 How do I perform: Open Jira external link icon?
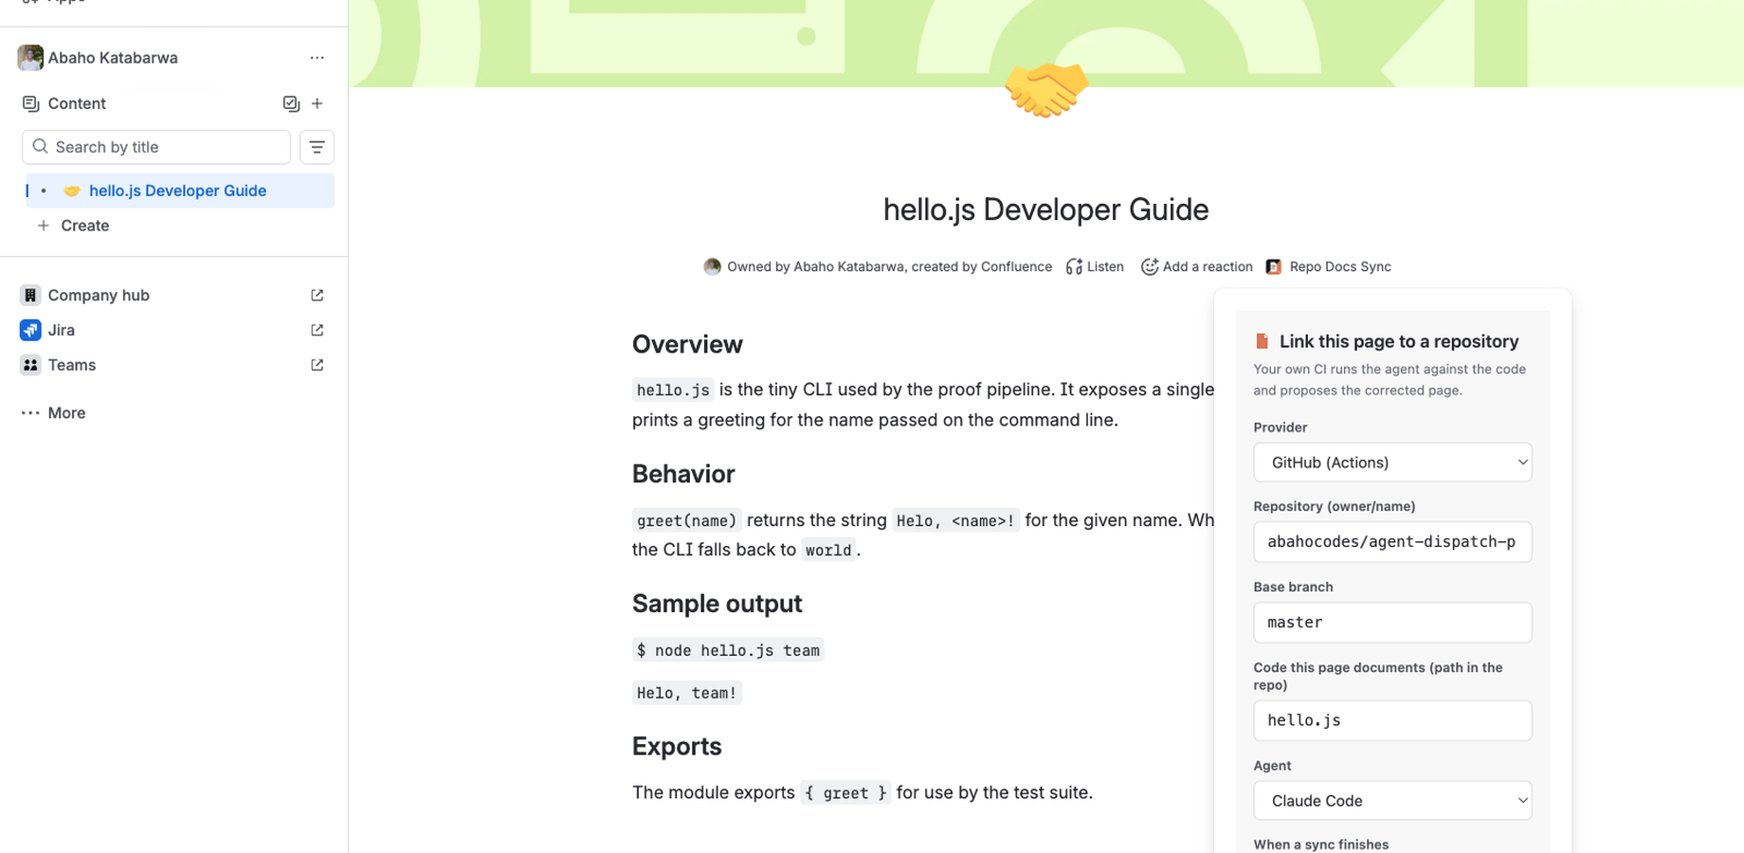click(318, 330)
